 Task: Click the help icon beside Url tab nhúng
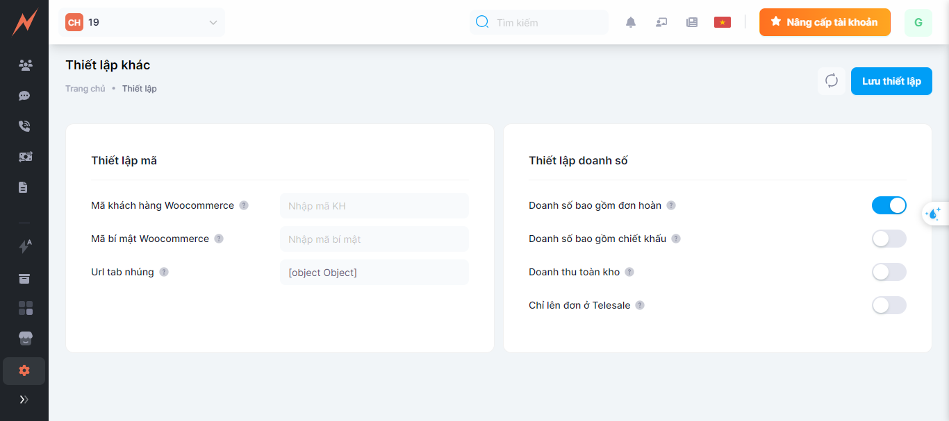pos(164,272)
